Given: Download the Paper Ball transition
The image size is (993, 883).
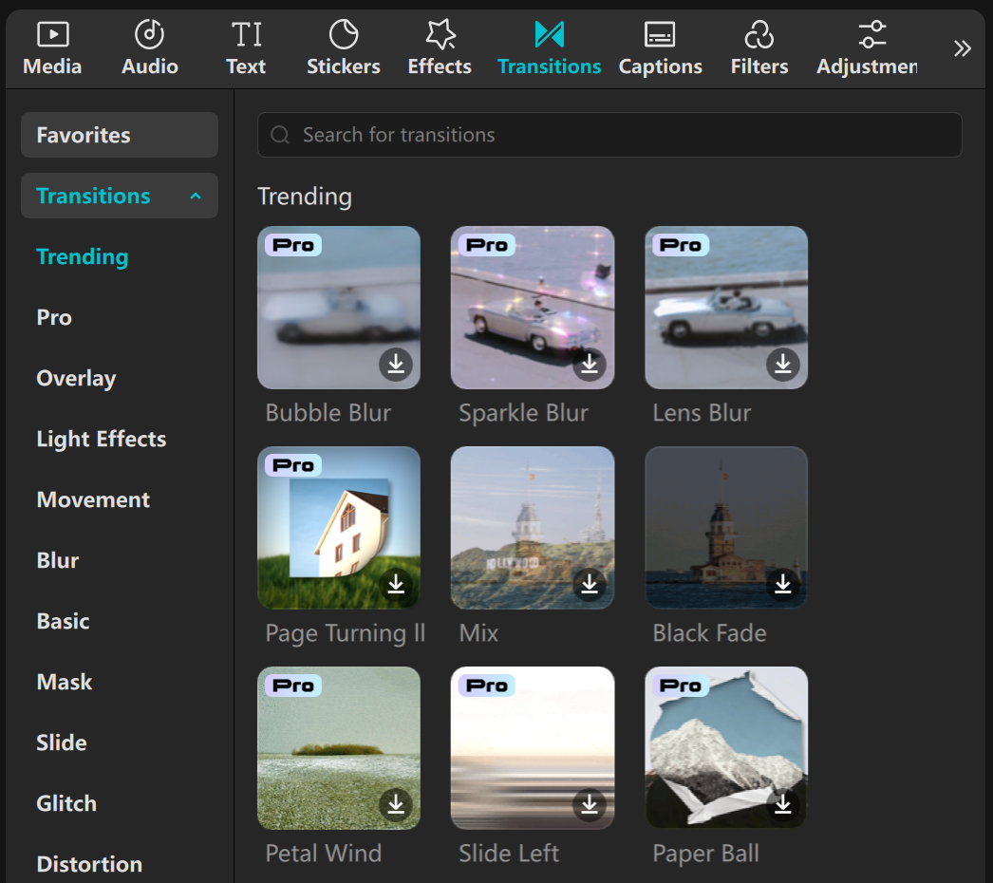Looking at the screenshot, I should 783,804.
